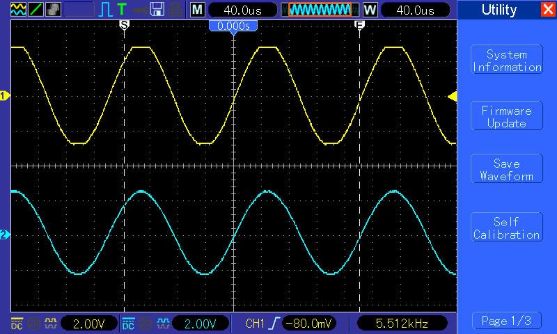Screen dimensions: 557x334
Task: Click the 5.512kHz frequency readout
Action: (x=402, y=324)
